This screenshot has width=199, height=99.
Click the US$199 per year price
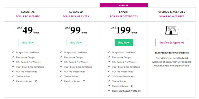pyautogui.click(x=124, y=30)
